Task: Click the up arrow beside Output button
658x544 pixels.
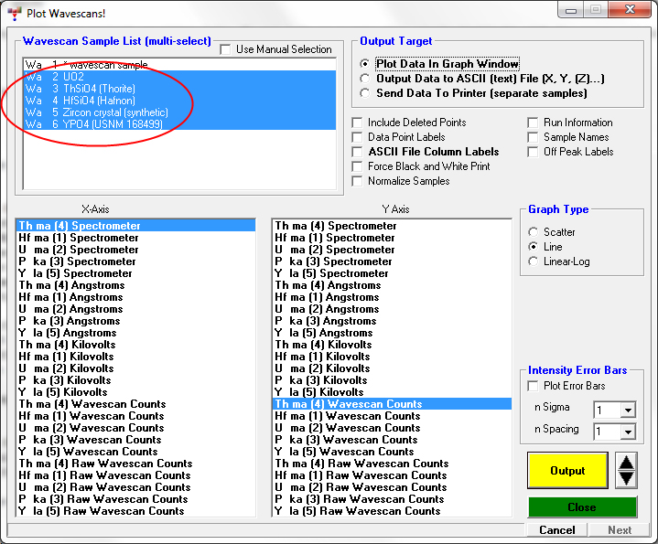Action: pyautogui.click(x=626, y=462)
